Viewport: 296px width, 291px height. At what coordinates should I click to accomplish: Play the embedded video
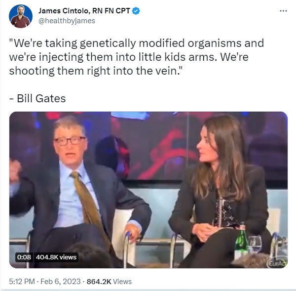point(148,190)
